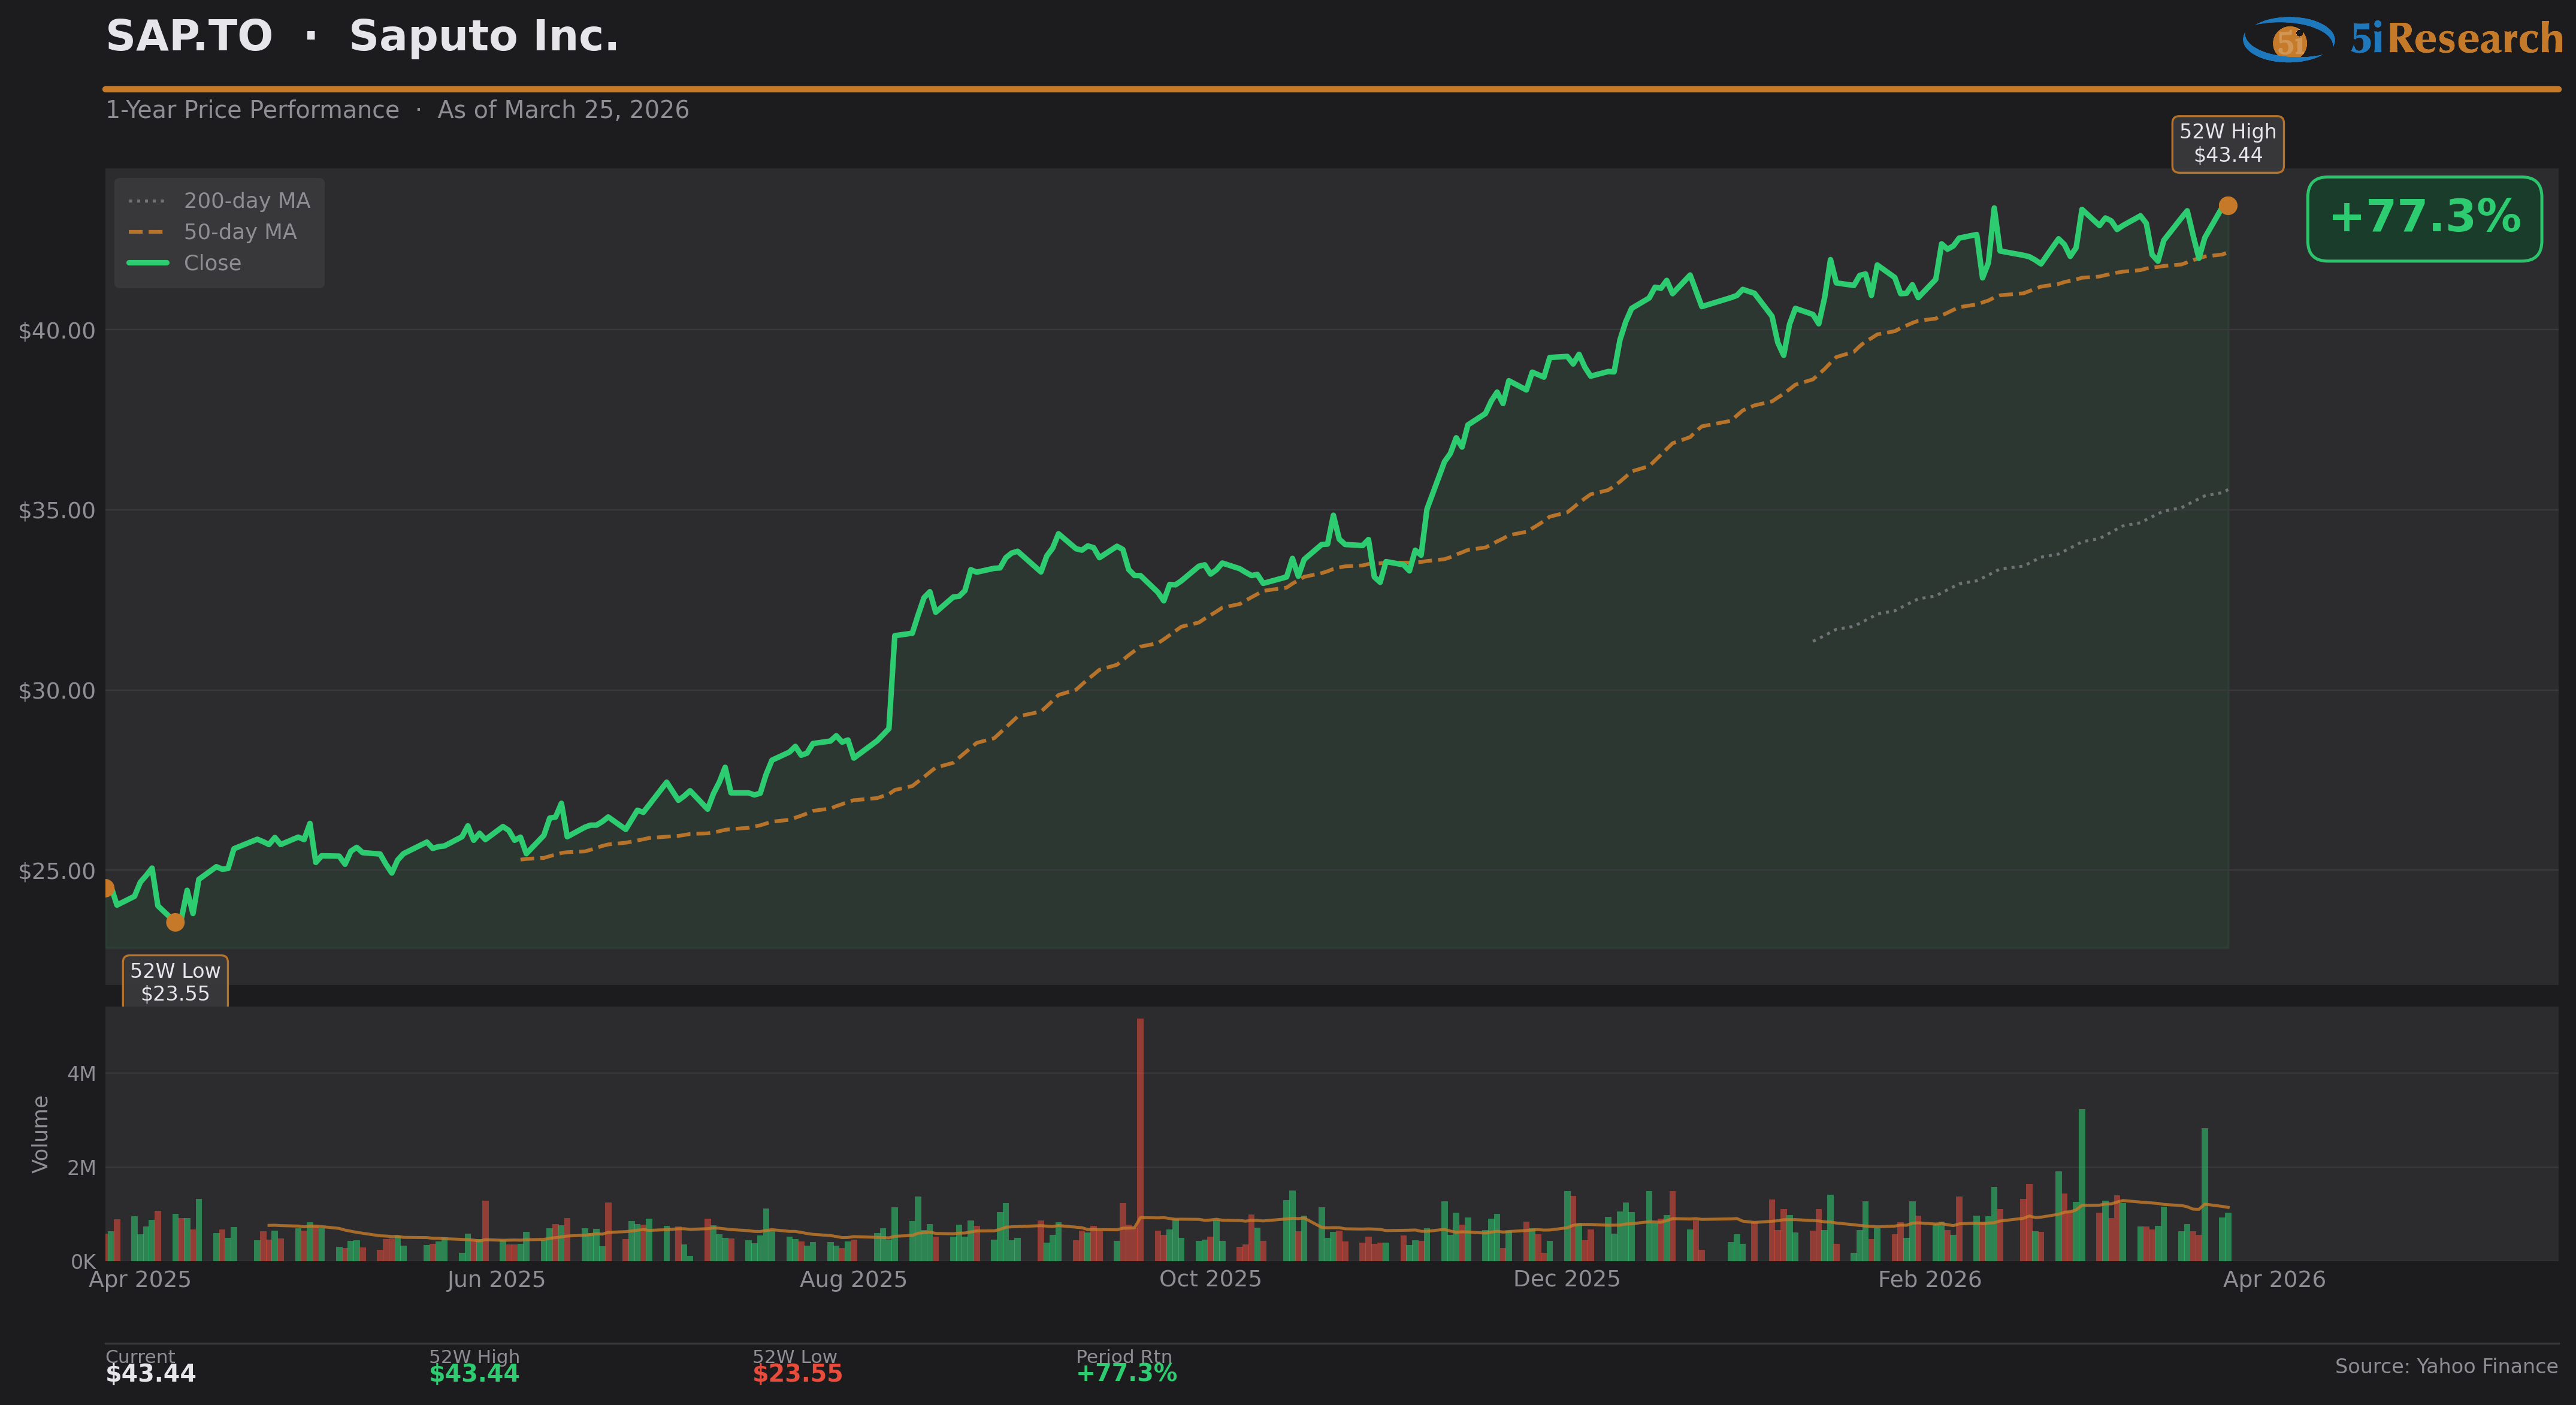This screenshot has height=1405, width=2576.
Task: Click the 5i Research logo icon
Action: [x=2288, y=40]
